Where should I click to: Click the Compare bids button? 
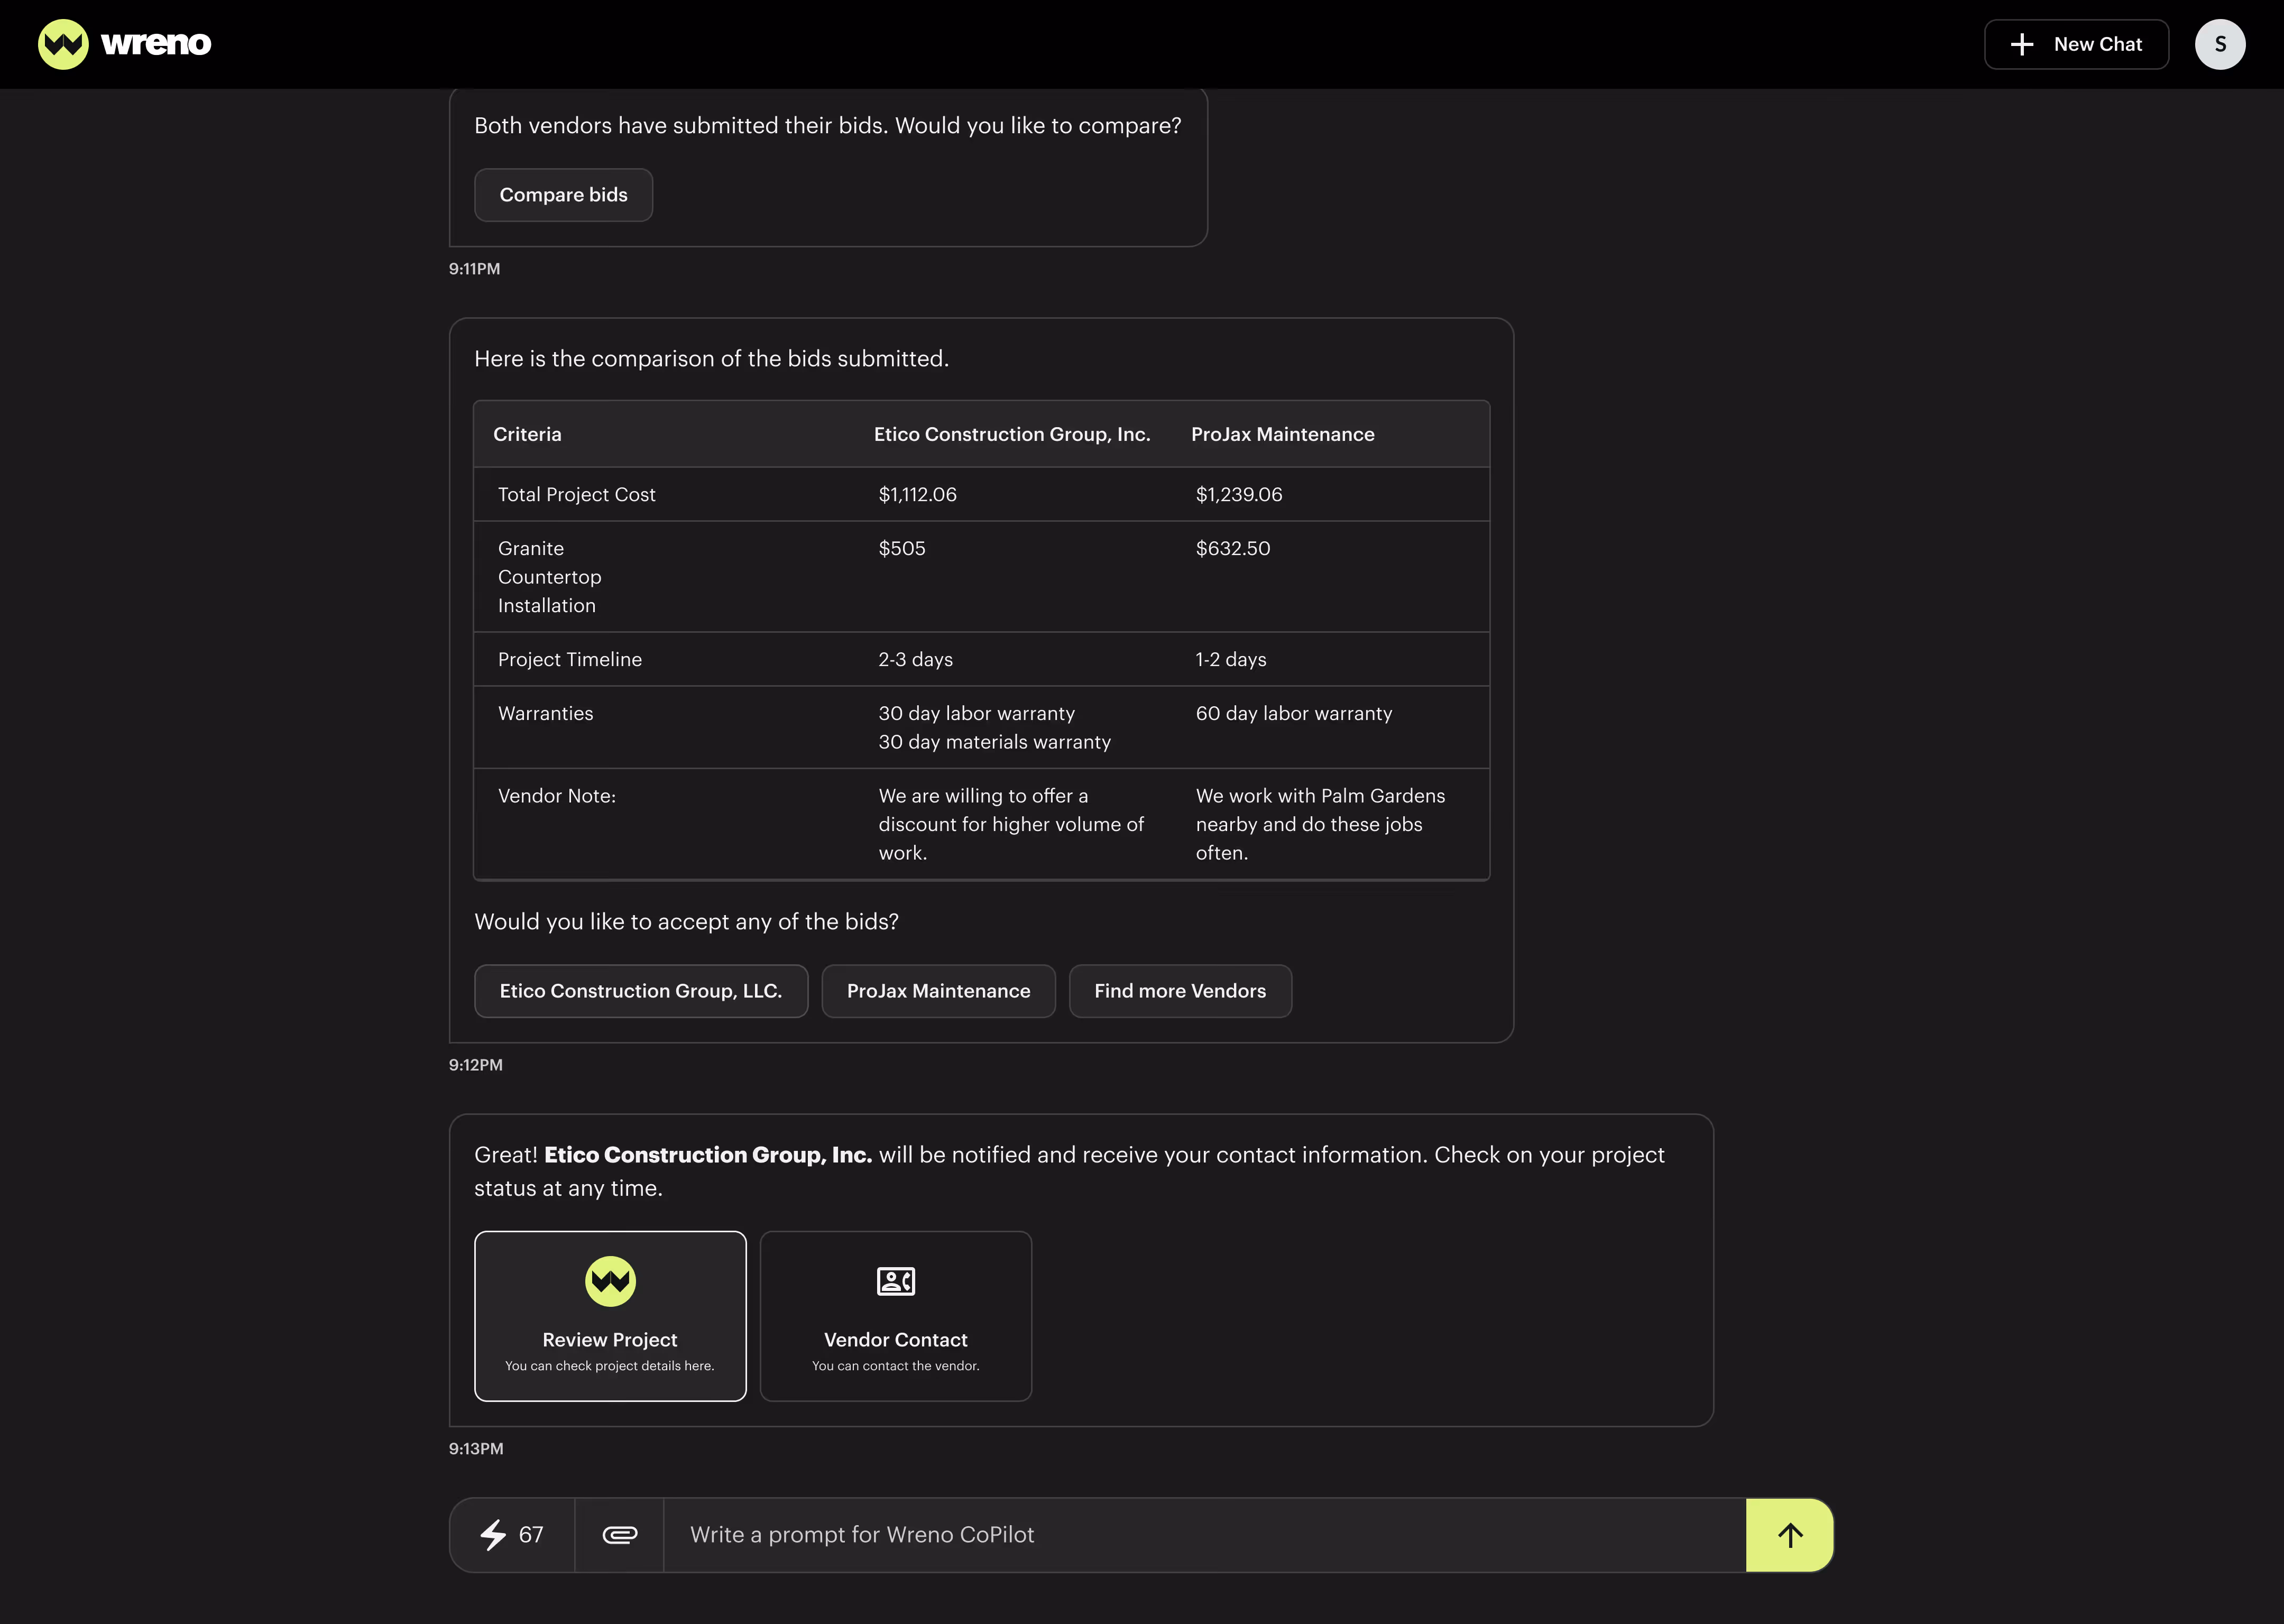coord(563,194)
